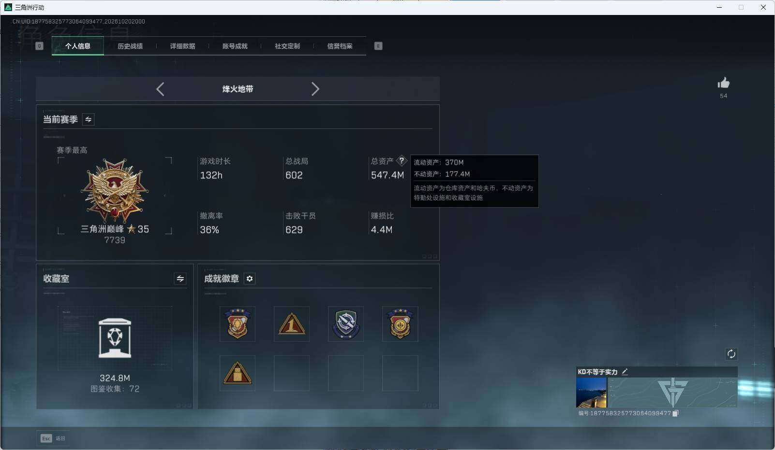Click the player avatar thumbnail
Viewport: 775px width, 450px height.
(x=591, y=393)
